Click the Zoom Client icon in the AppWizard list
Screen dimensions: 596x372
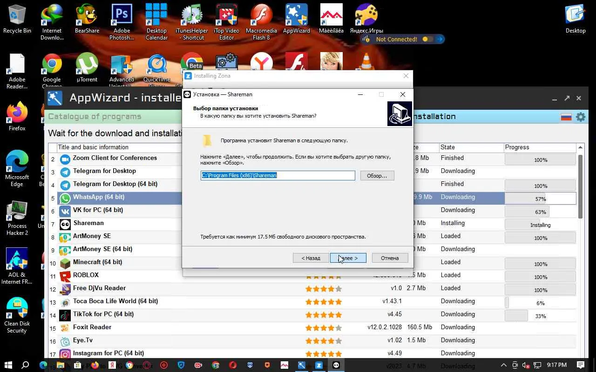point(65,159)
